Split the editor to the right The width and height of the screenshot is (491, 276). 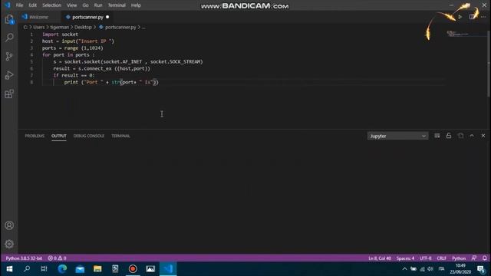pos(472,17)
